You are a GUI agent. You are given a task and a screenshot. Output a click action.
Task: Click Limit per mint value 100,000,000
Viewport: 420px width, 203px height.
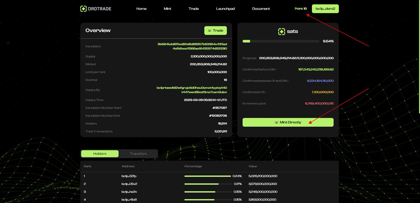[217, 72]
